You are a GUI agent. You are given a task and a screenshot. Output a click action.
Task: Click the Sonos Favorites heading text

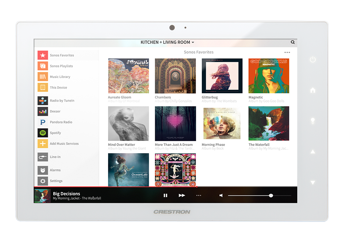coord(199,52)
